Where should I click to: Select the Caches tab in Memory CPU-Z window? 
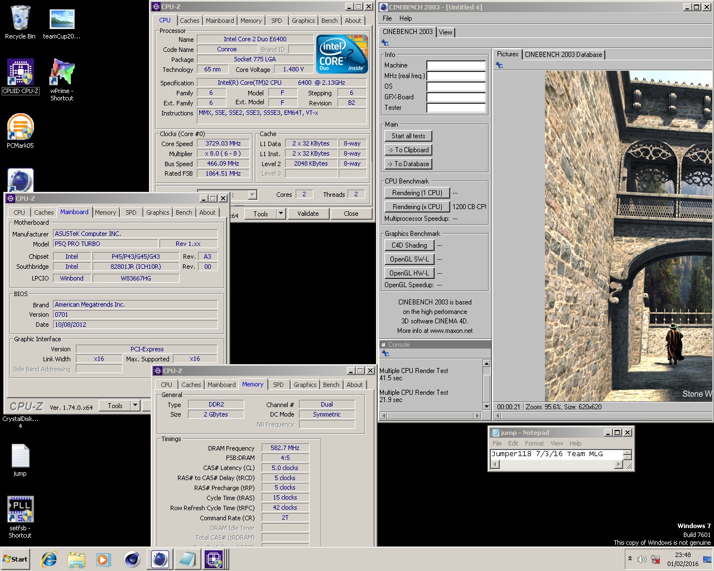coord(191,385)
